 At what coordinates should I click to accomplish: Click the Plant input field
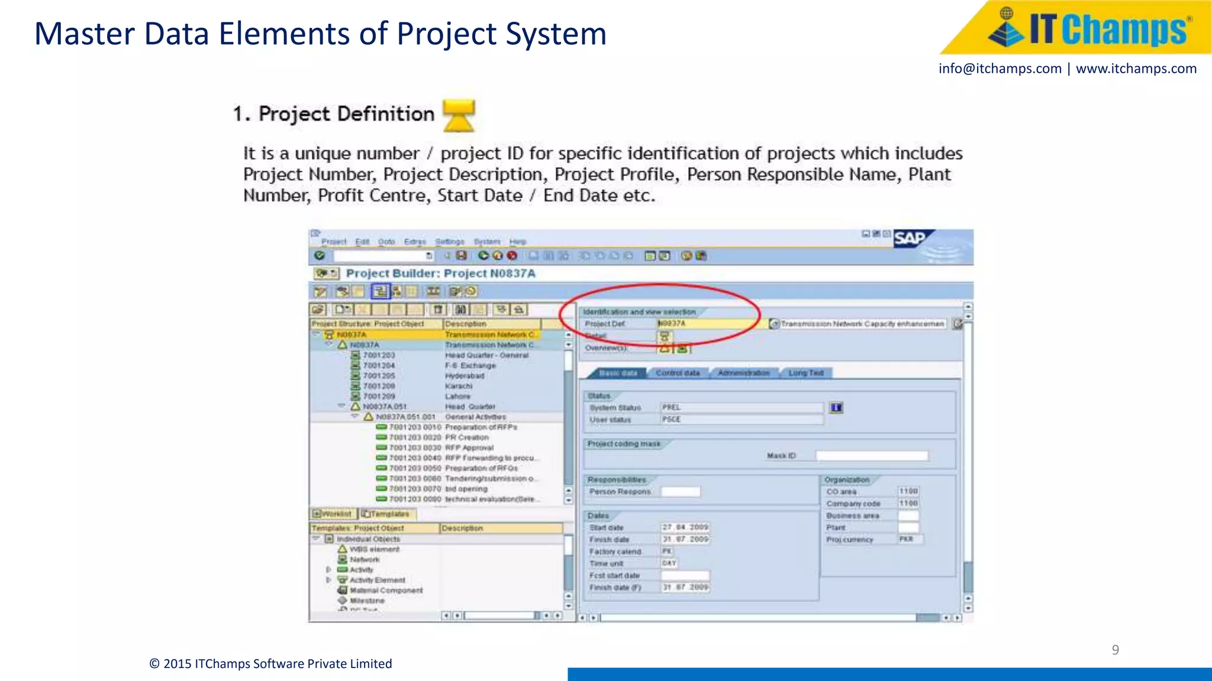[908, 527]
